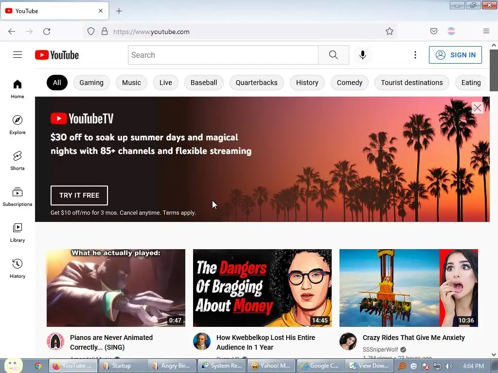Dismiss the YouTube TV banner with the X
The width and height of the screenshot is (498, 373).
[478, 108]
